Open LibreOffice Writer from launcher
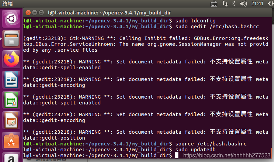This screenshot has width=274, height=162. (x=11, y=80)
